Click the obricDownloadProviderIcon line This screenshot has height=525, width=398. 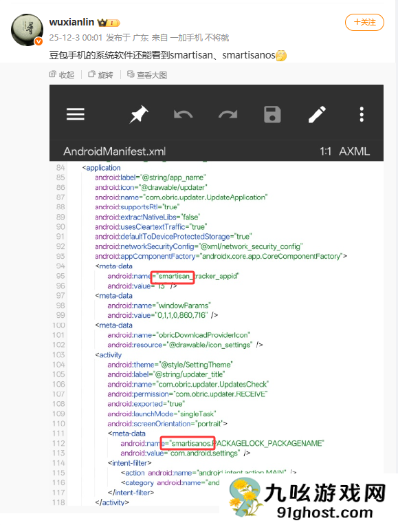179,335
